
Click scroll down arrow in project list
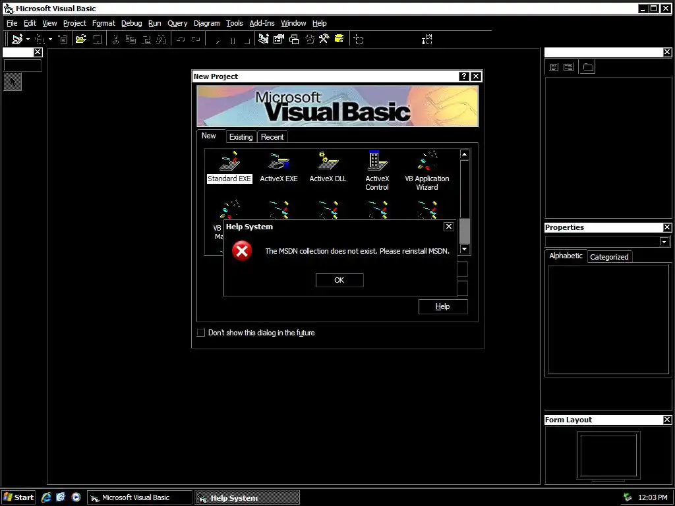[465, 249]
